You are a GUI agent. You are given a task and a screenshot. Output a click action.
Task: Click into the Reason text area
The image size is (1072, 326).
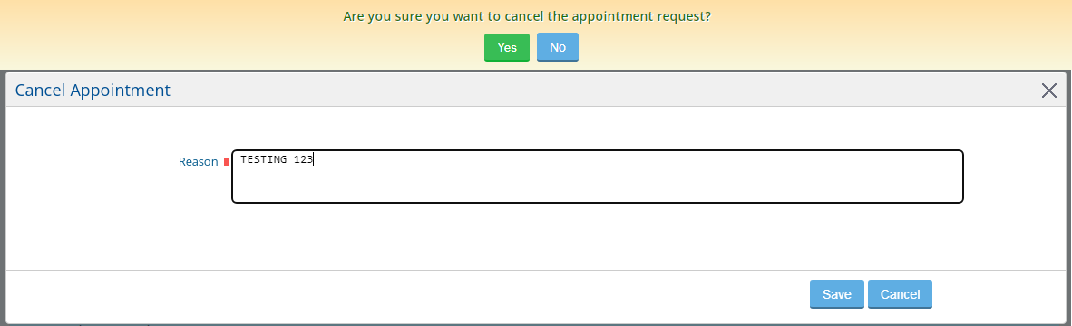(598, 177)
